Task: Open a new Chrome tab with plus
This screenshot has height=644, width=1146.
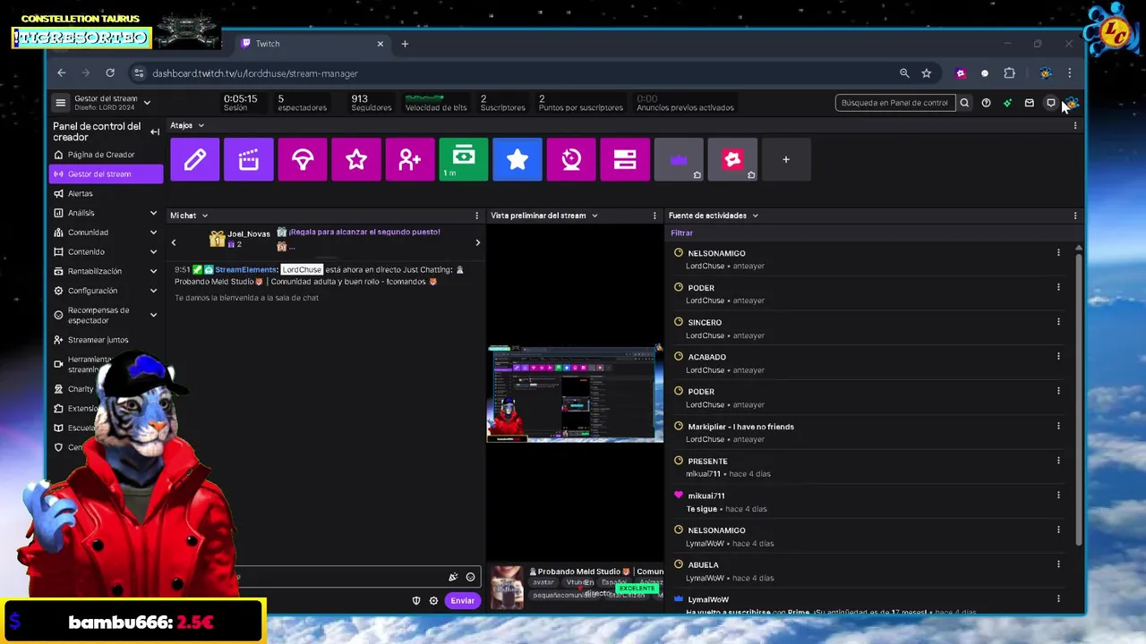Action: 405,44
